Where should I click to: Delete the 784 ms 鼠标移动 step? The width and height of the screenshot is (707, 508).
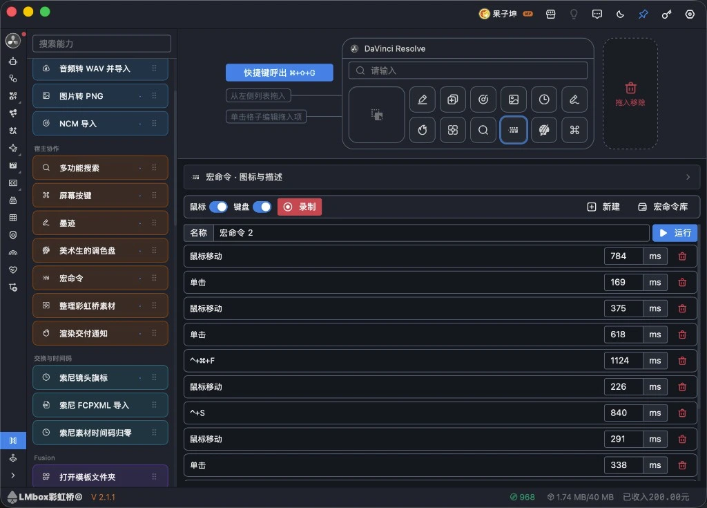pos(682,256)
